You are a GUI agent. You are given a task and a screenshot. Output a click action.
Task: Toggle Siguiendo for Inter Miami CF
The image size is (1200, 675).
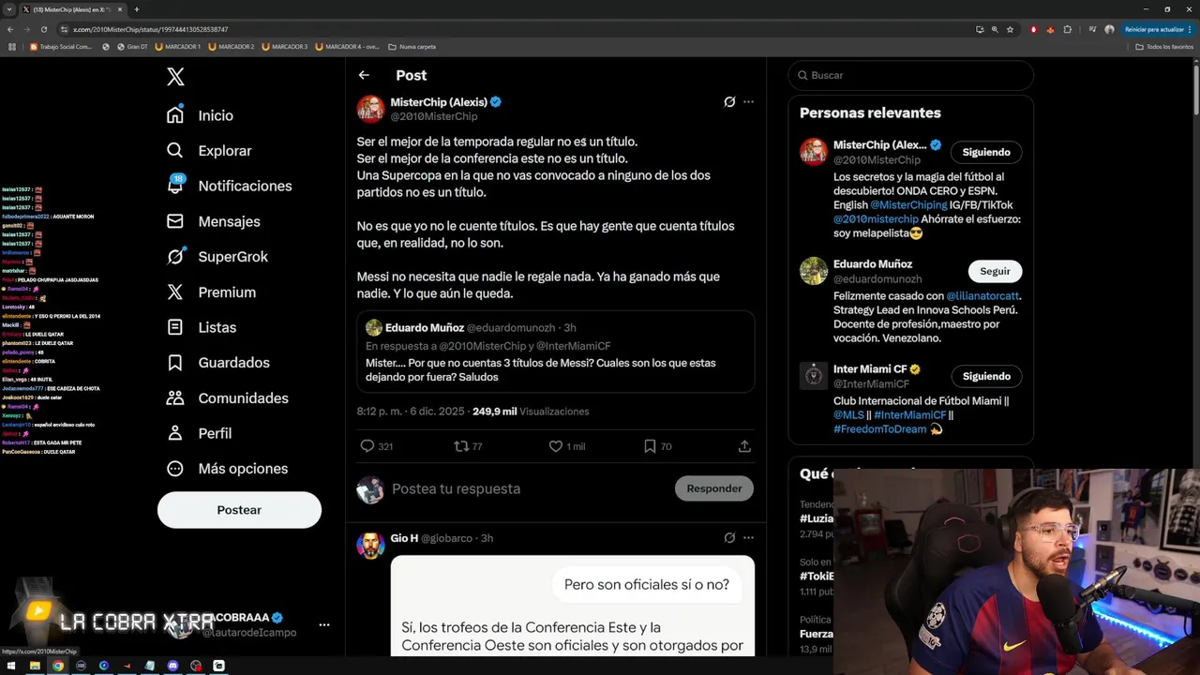[x=986, y=376]
